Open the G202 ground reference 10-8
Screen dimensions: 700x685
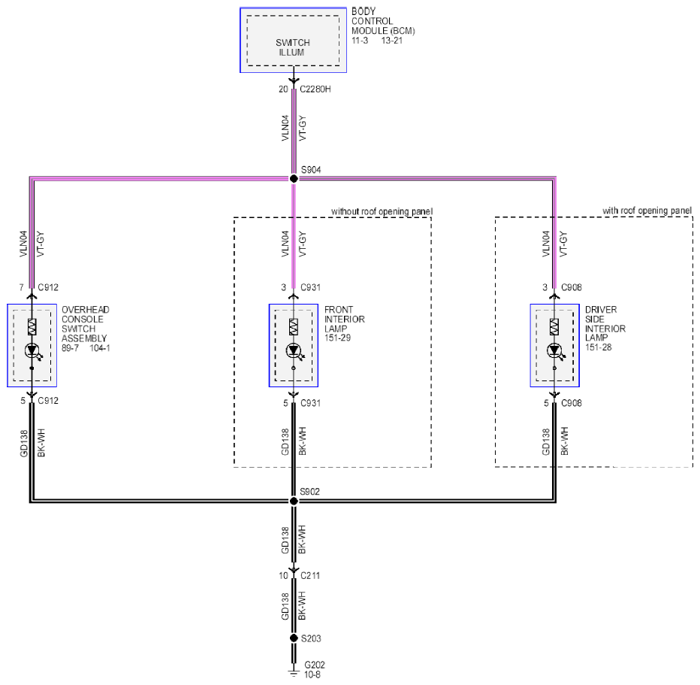click(312, 674)
